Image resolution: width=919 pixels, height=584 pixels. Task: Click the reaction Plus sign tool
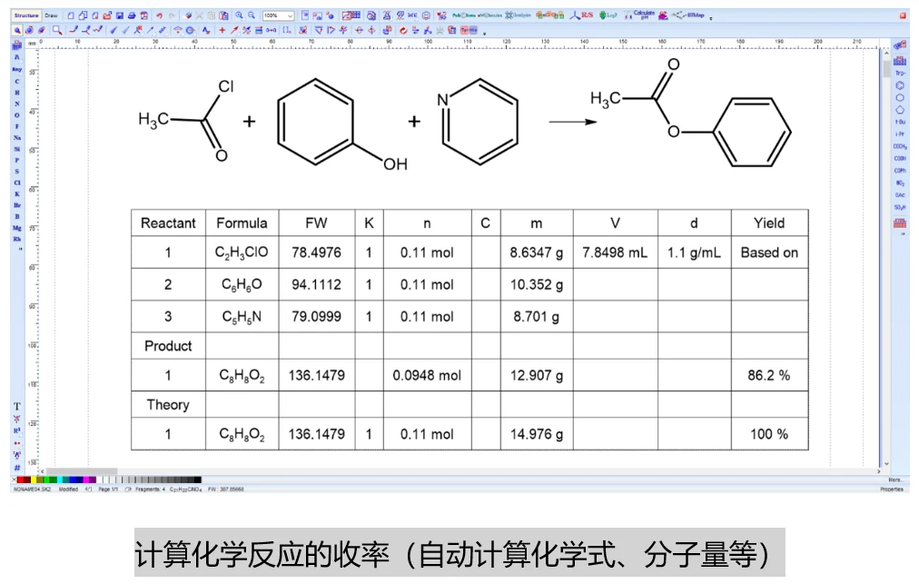222,30
